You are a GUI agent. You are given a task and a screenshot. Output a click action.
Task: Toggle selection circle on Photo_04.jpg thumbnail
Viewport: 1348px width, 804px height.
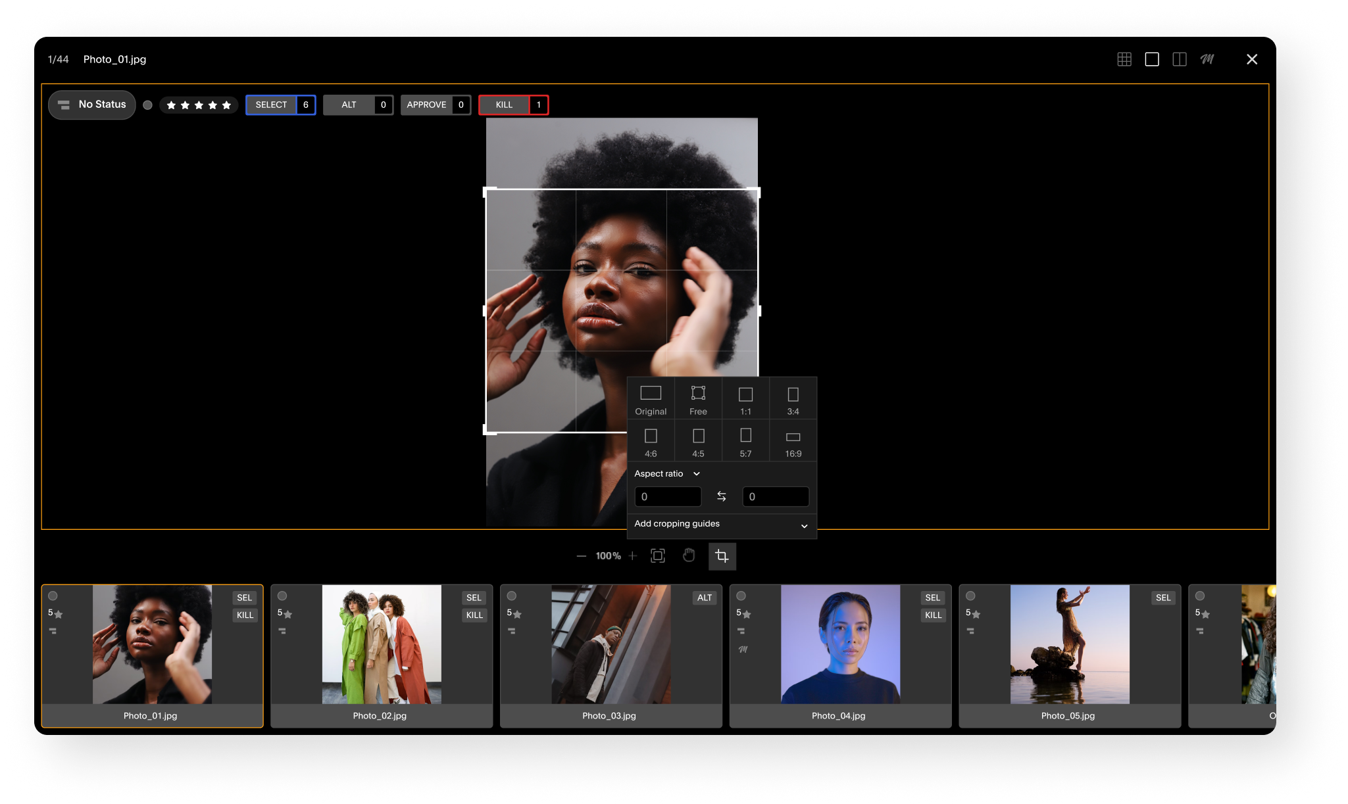click(741, 596)
